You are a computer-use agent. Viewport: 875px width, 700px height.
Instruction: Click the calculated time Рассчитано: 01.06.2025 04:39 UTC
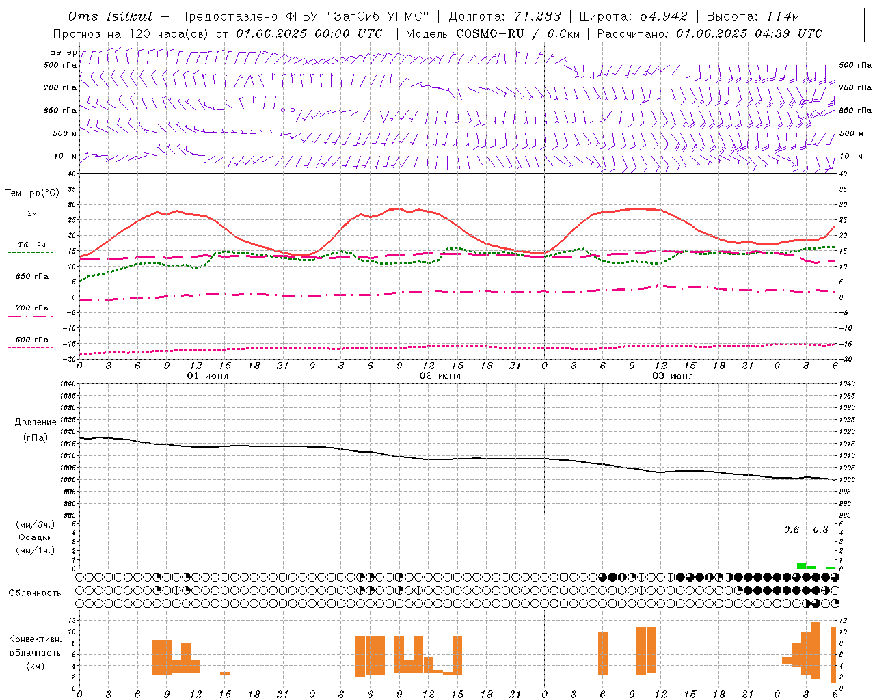(x=710, y=33)
